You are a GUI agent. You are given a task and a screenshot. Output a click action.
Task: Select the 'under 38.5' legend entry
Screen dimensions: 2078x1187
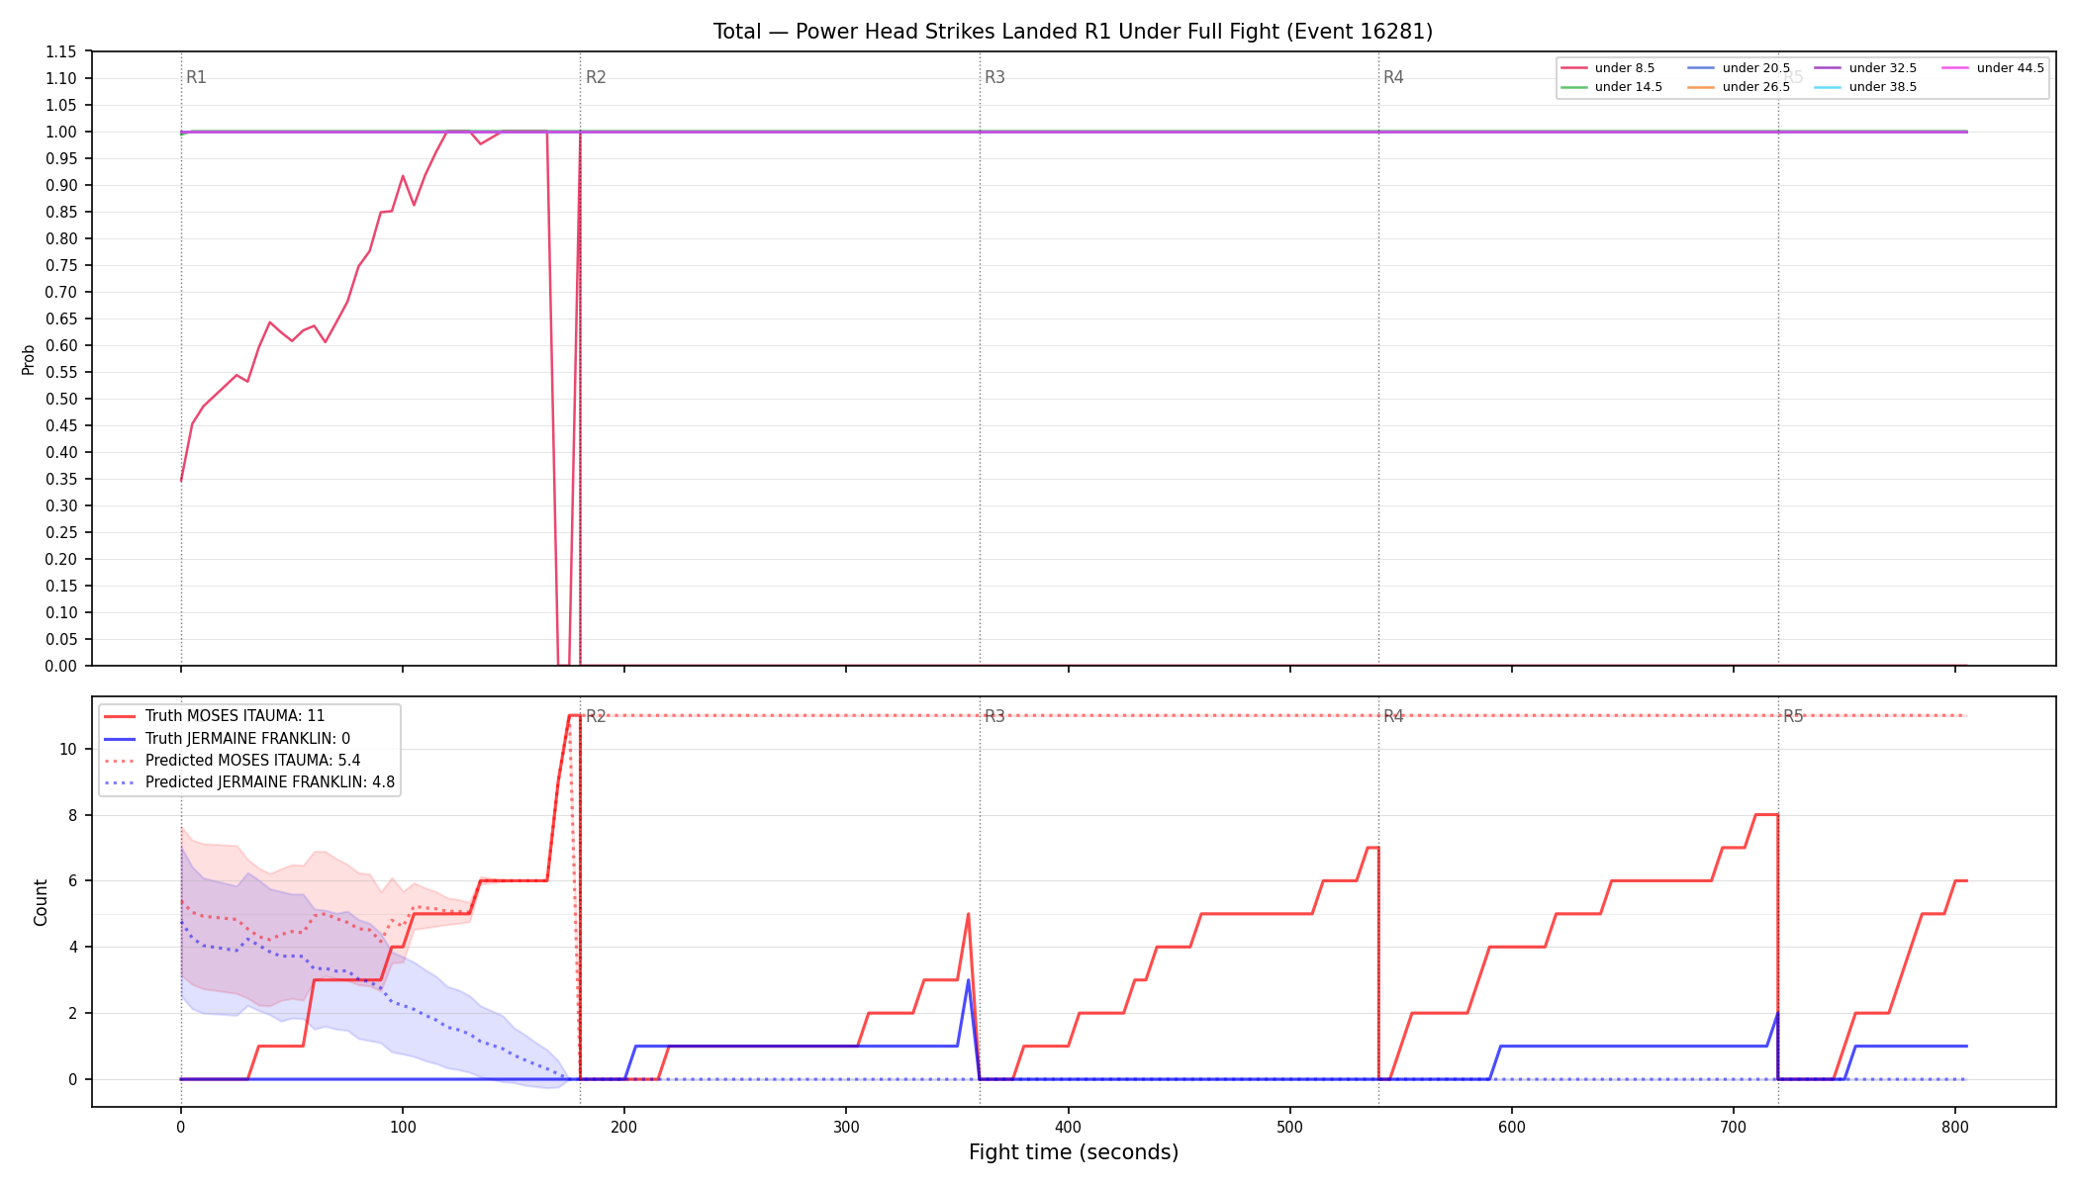click(x=1865, y=87)
